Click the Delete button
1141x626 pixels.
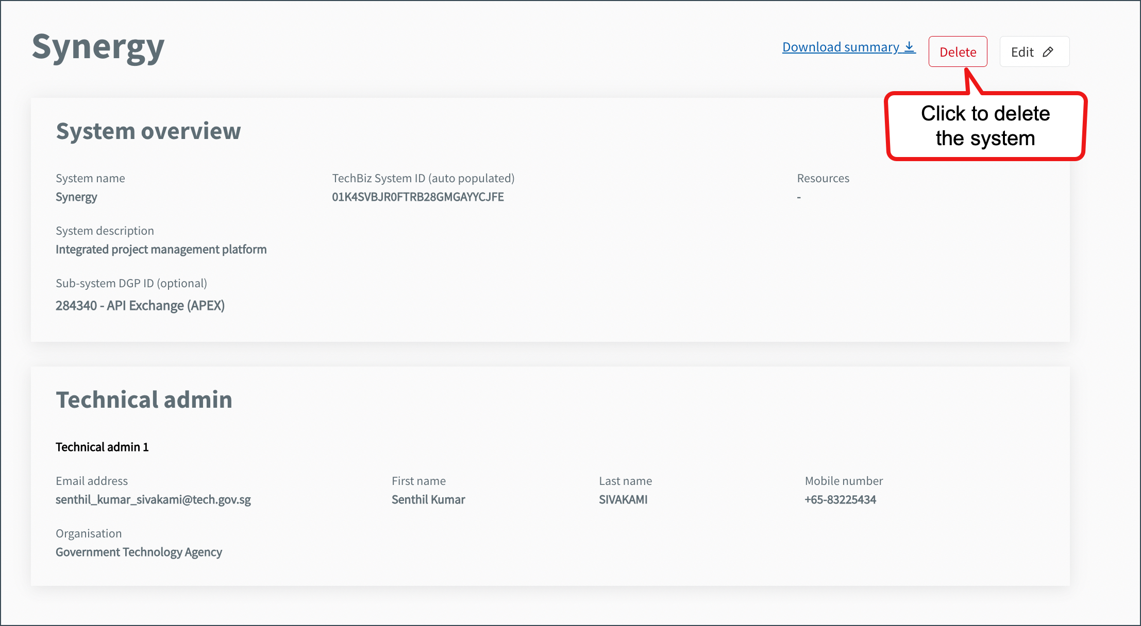tap(958, 51)
